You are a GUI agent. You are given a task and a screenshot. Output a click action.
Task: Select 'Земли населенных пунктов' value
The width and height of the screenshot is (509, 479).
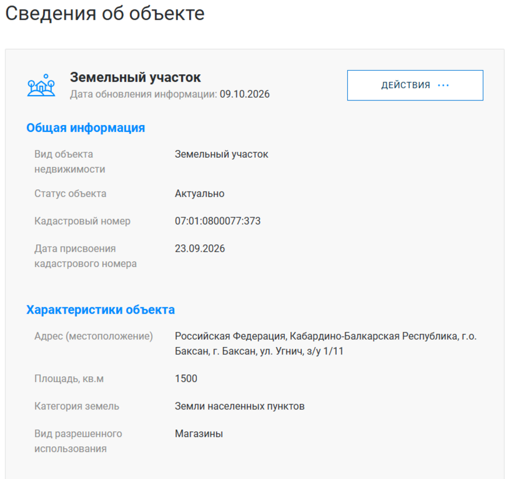pyautogui.click(x=239, y=406)
